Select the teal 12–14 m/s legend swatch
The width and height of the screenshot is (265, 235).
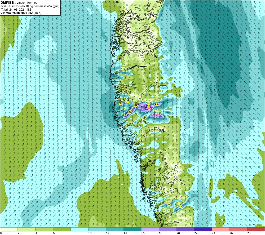(x=115, y=229)
